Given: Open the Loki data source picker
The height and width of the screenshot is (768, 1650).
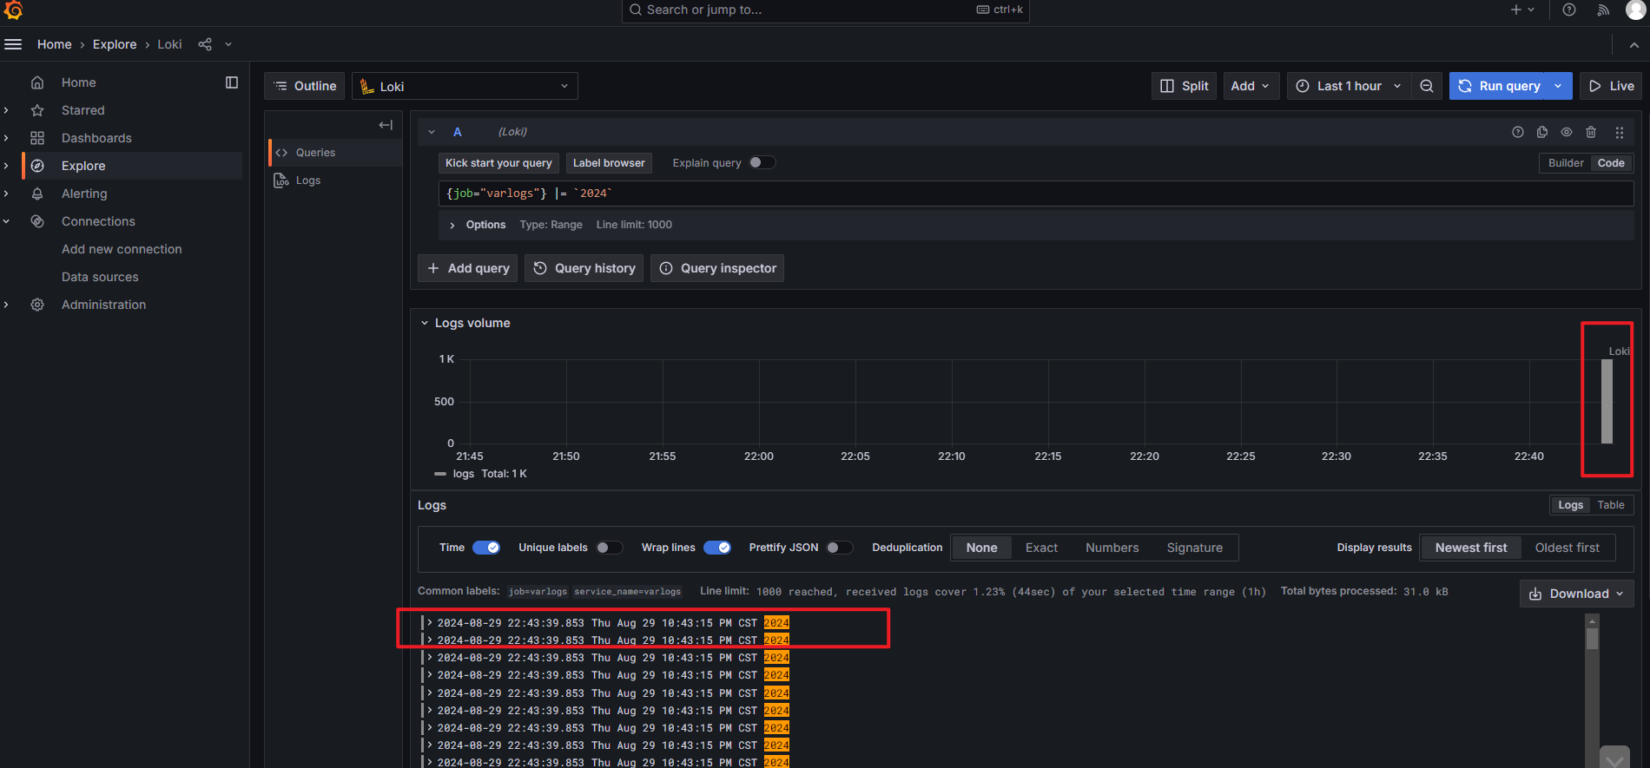Looking at the screenshot, I should (465, 86).
